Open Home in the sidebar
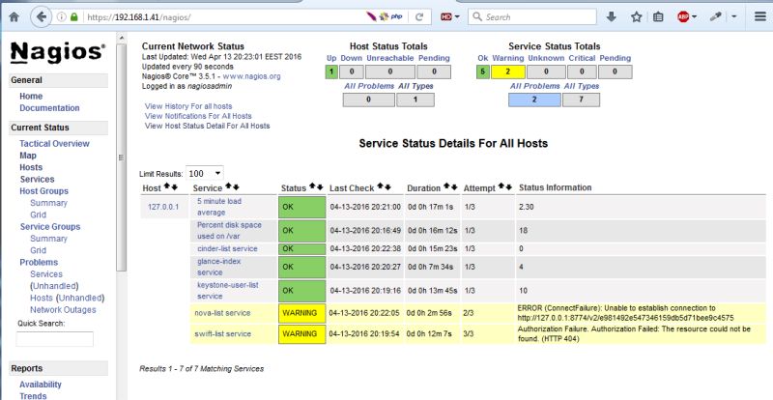Viewport: 773px width, 400px height. coord(31,97)
